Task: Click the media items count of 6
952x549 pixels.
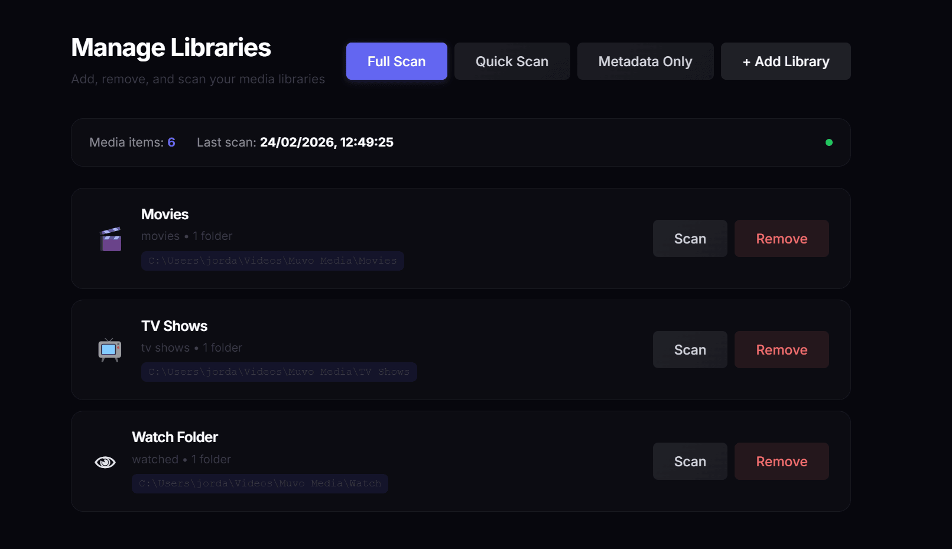Action: [x=171, y=142]
